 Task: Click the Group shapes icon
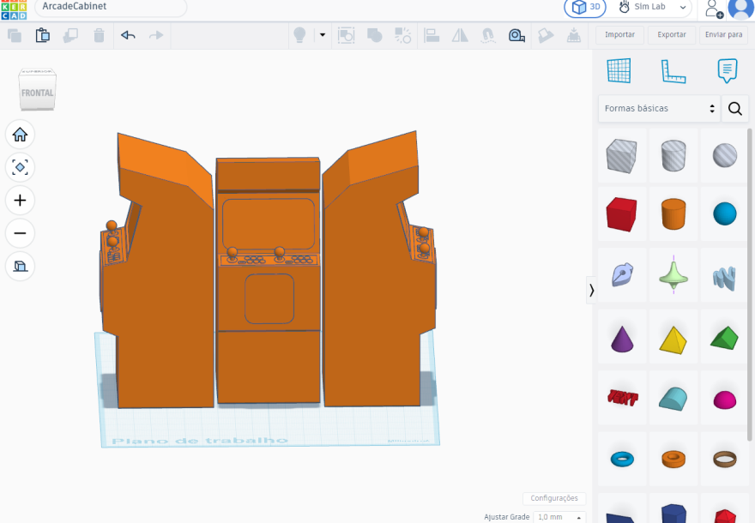pyautogui.click(x=347, y=36)
